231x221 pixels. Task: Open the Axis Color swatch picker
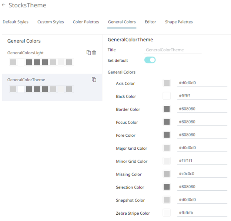167,83
